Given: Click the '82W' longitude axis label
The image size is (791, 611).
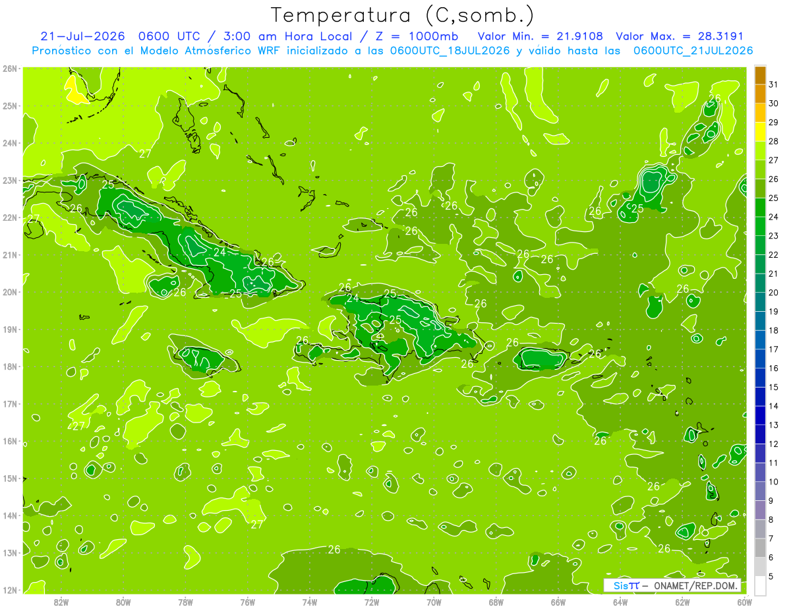Looking at the screenshot, I should tap(61, 602).
